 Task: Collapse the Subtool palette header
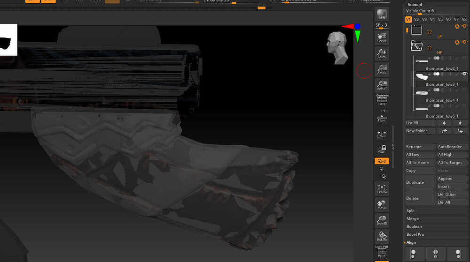coord(415,5)
